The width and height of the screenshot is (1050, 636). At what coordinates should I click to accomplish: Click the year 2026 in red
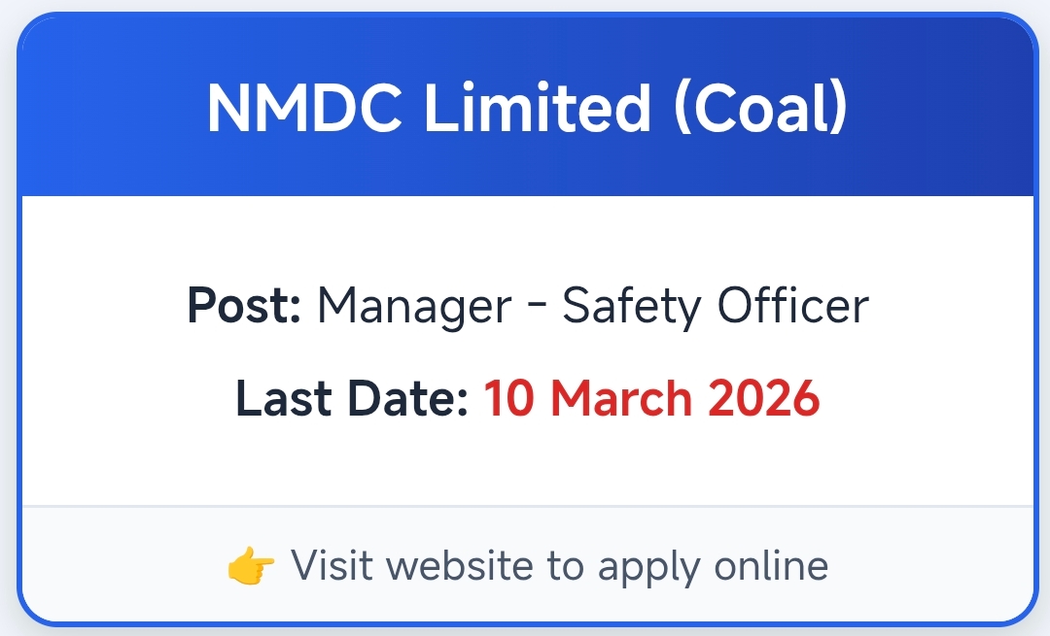(x=763, y=399)
